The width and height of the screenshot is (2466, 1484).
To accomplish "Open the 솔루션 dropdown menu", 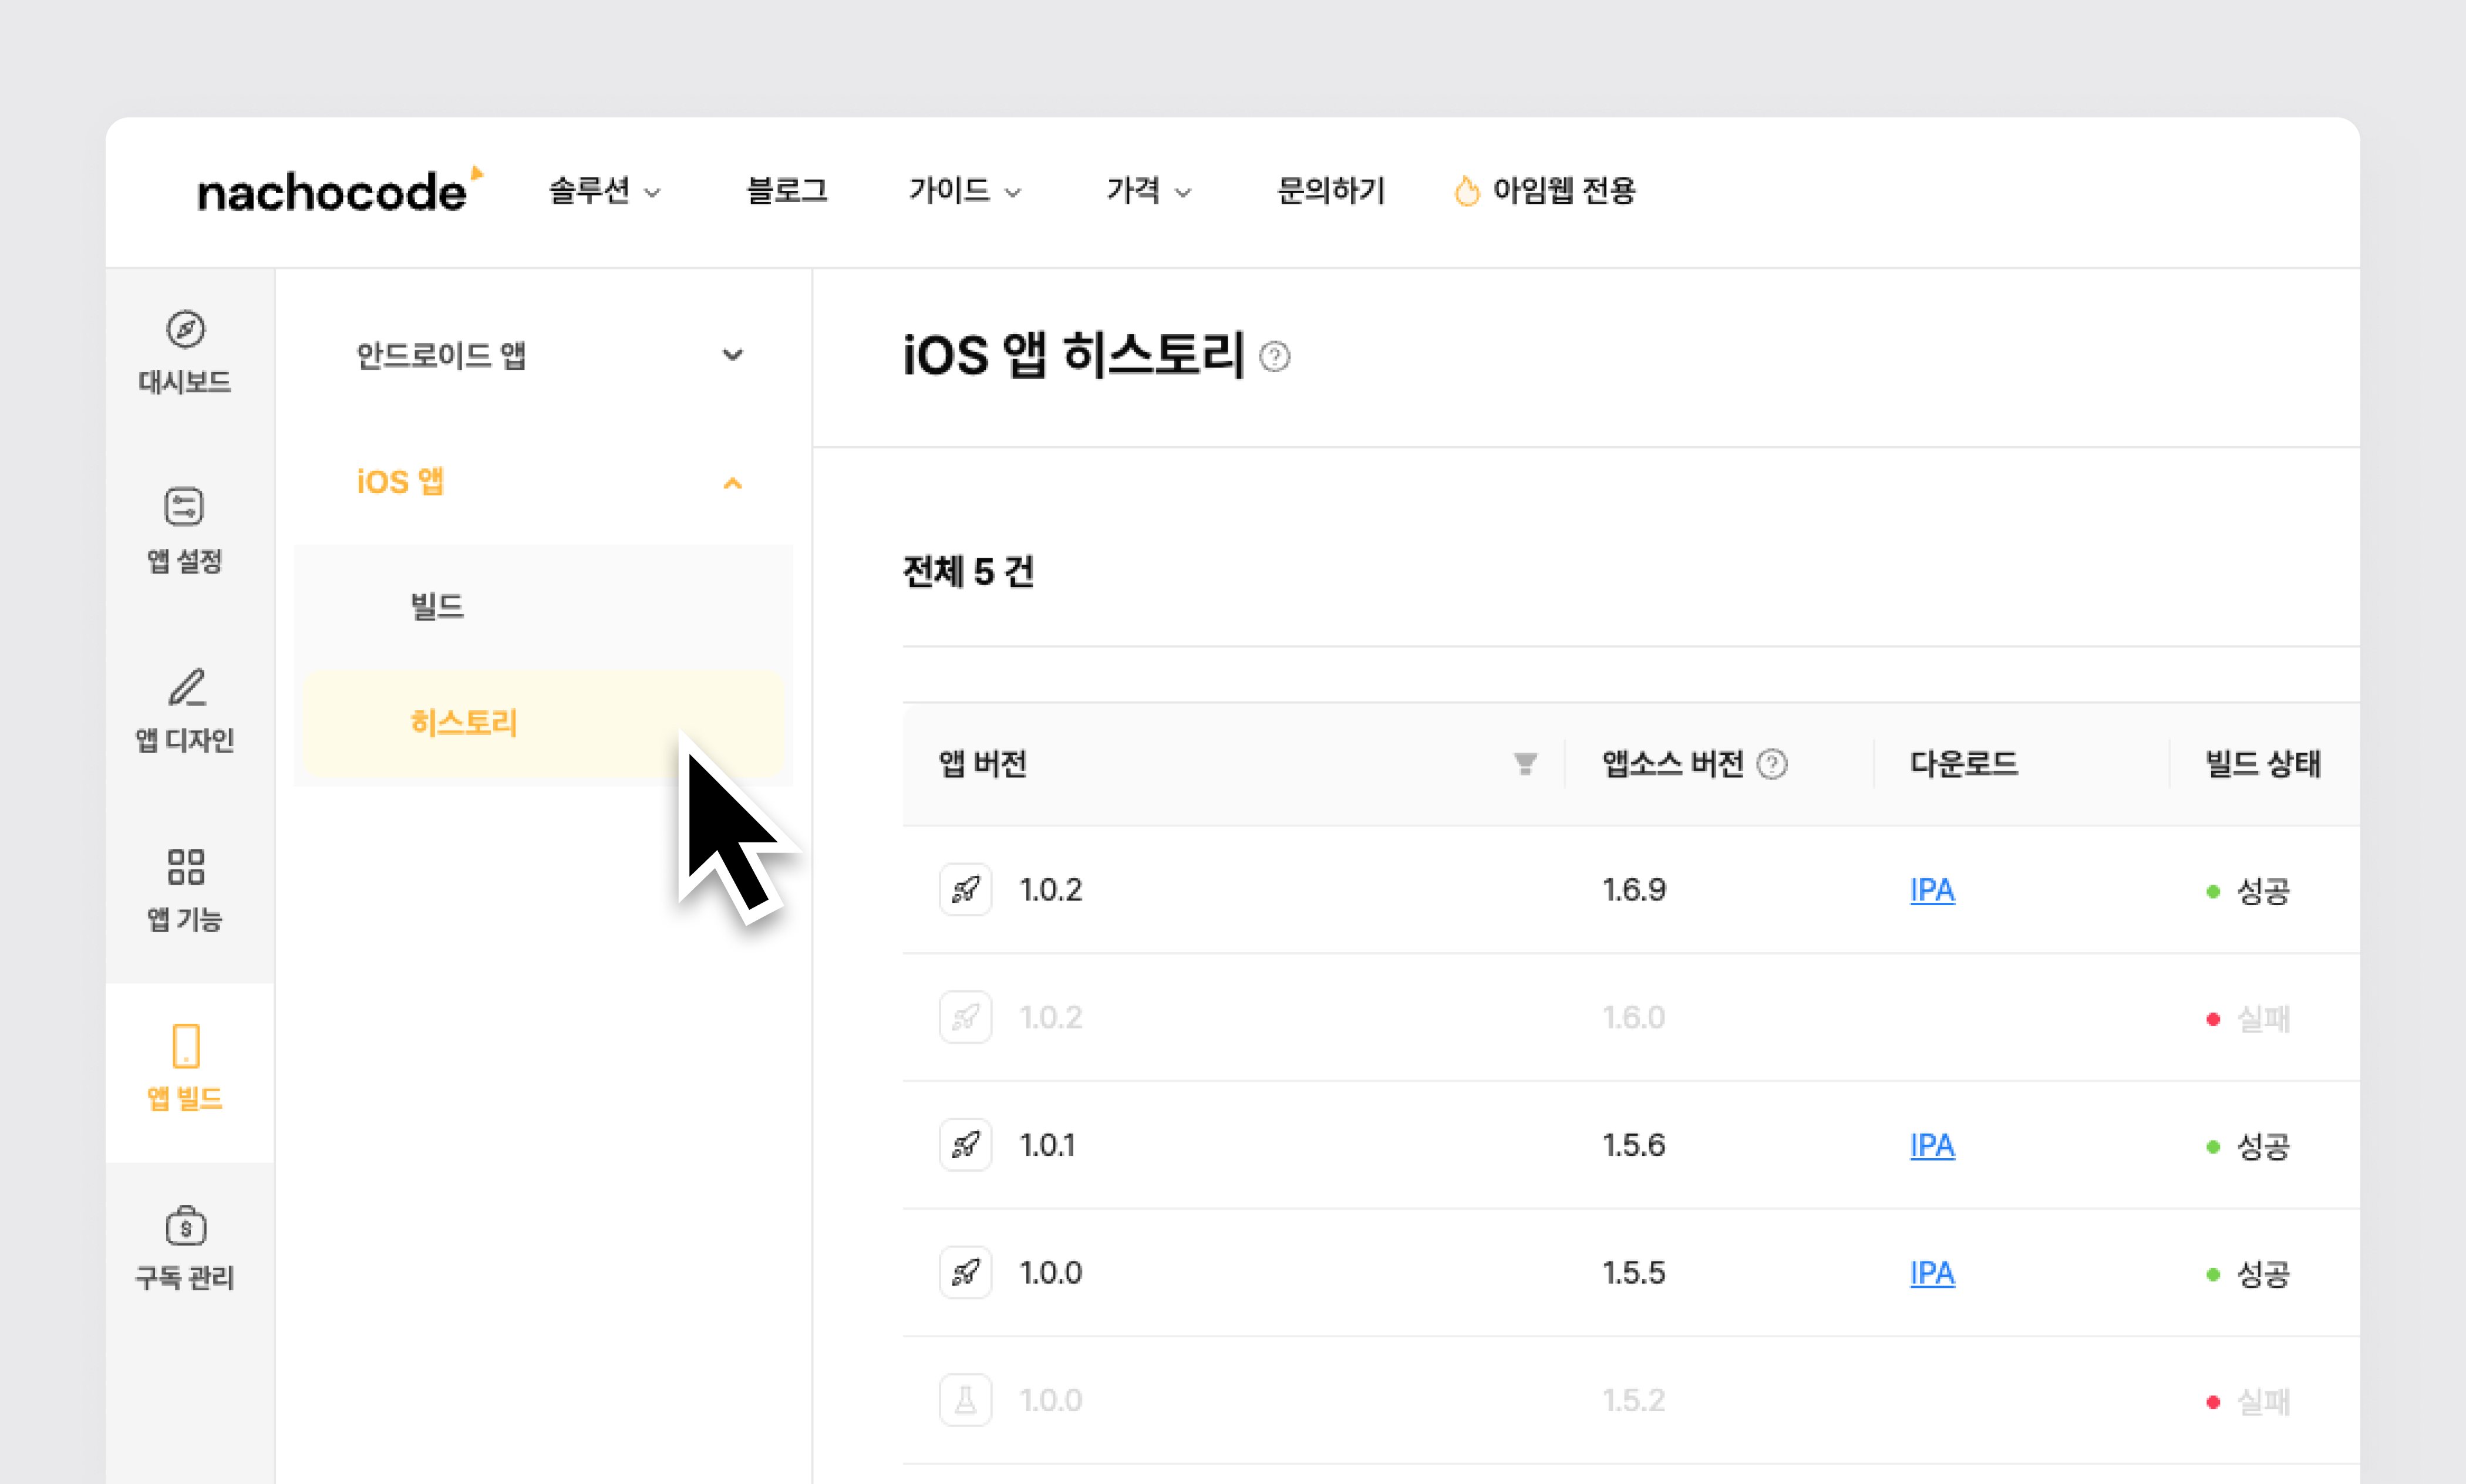I will [604, 190].
